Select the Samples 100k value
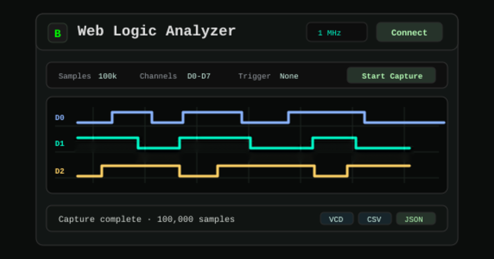 107,76
